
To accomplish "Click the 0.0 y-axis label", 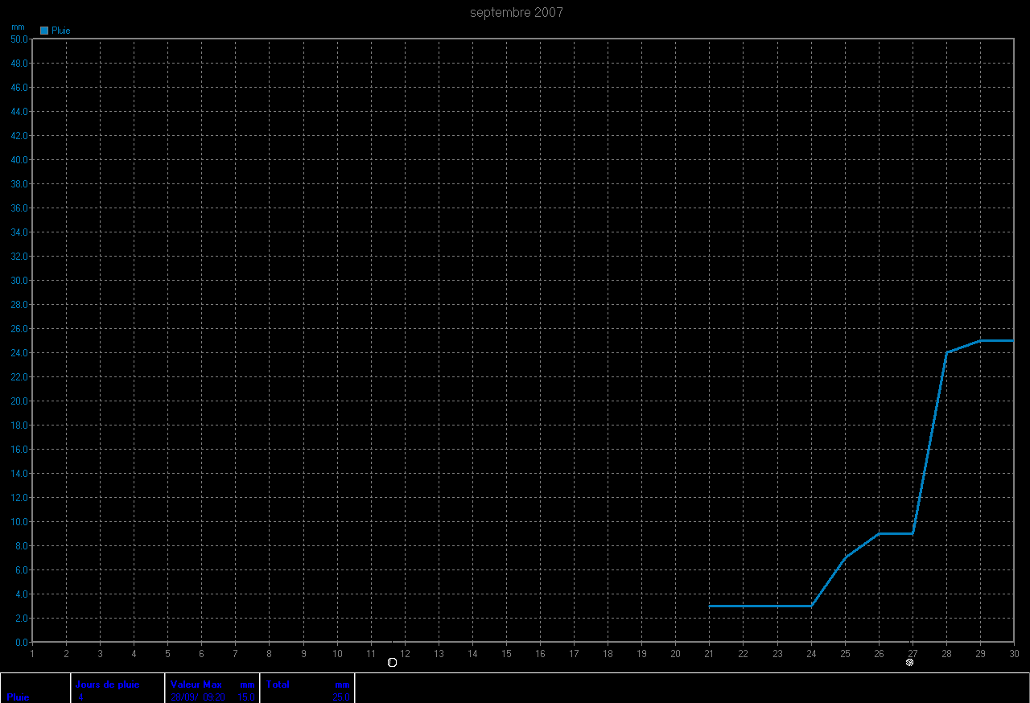I will [x=22, y=642].
